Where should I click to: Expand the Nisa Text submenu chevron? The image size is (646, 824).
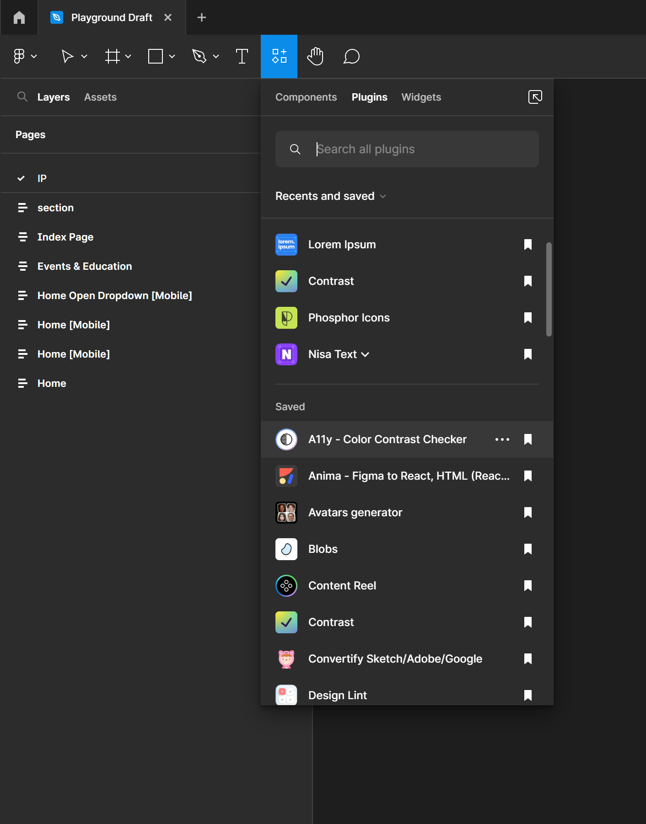(x=365, y=355)
